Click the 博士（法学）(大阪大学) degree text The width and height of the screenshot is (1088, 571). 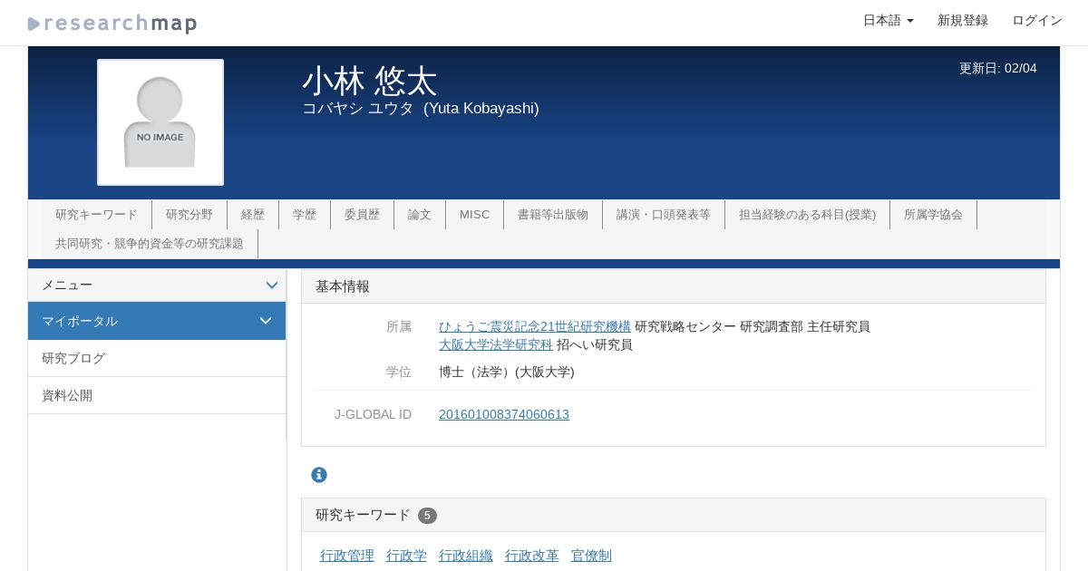coord(507,372)
